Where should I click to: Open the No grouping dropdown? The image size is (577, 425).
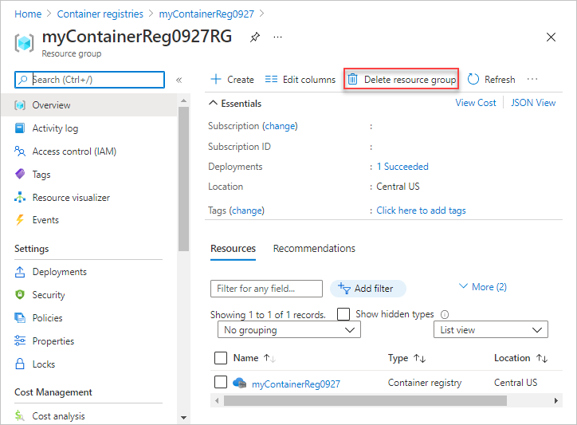coord(288,330)
